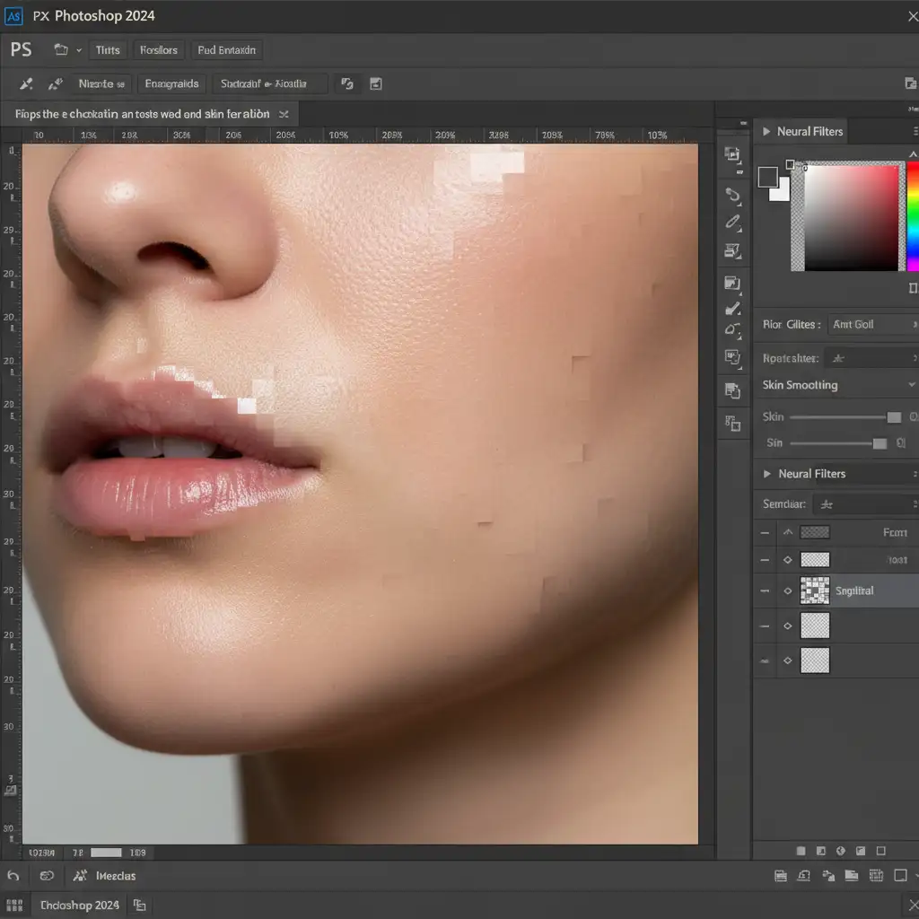The width and height of the screenshot is (919, 919).
Task: Toggle the dash control on the Fcont layer
Action: (765, 532)
